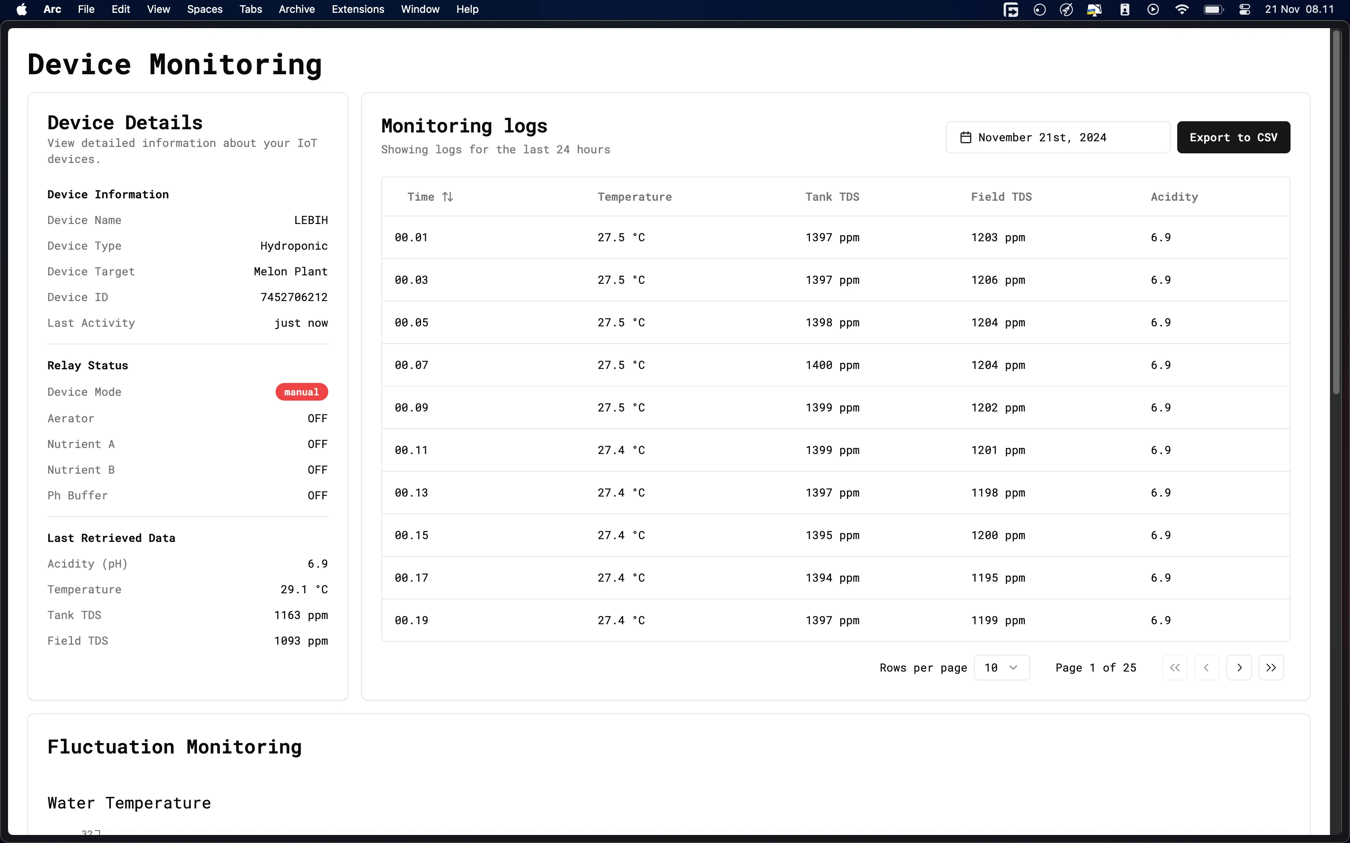Click the 00.11 log row time
Screen dimensions: 1350x843
pyautogui.click(x=411, y=450)
